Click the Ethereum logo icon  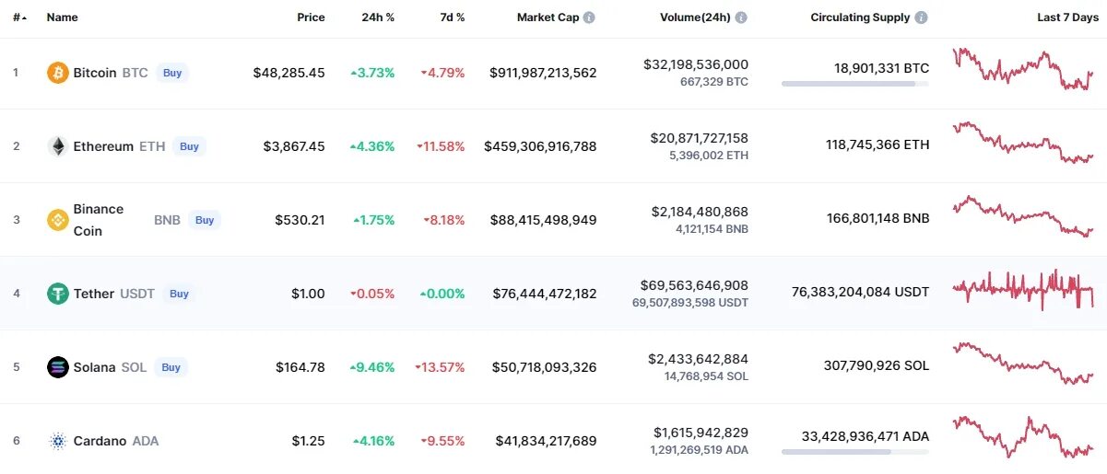pyautogui.click(x=58, y=146)
